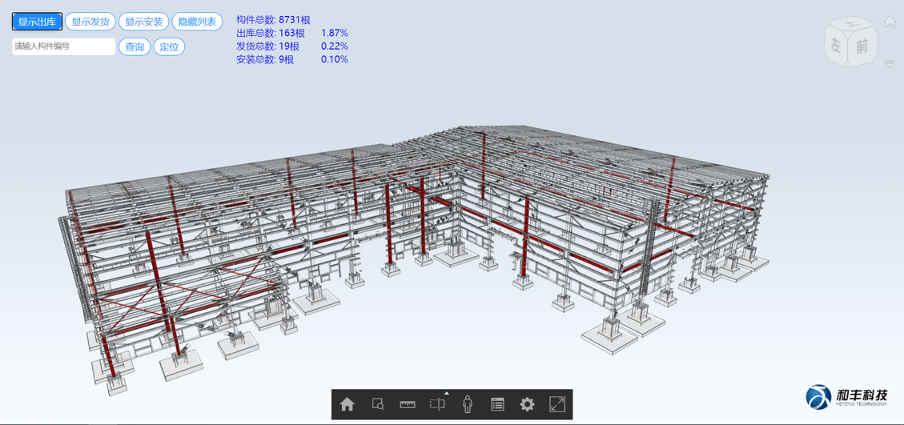Select the ruler measure tool
The width and height of the screenshot is (904, 425).
408,404
